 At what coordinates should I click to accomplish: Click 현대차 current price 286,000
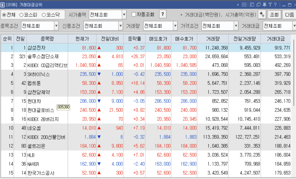tap(88, 101)
